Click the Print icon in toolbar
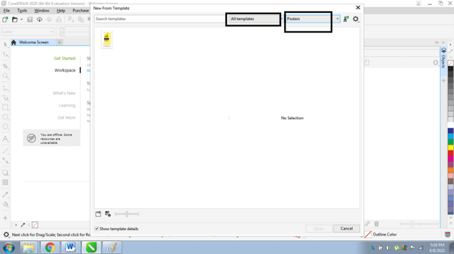 [59, 20]
